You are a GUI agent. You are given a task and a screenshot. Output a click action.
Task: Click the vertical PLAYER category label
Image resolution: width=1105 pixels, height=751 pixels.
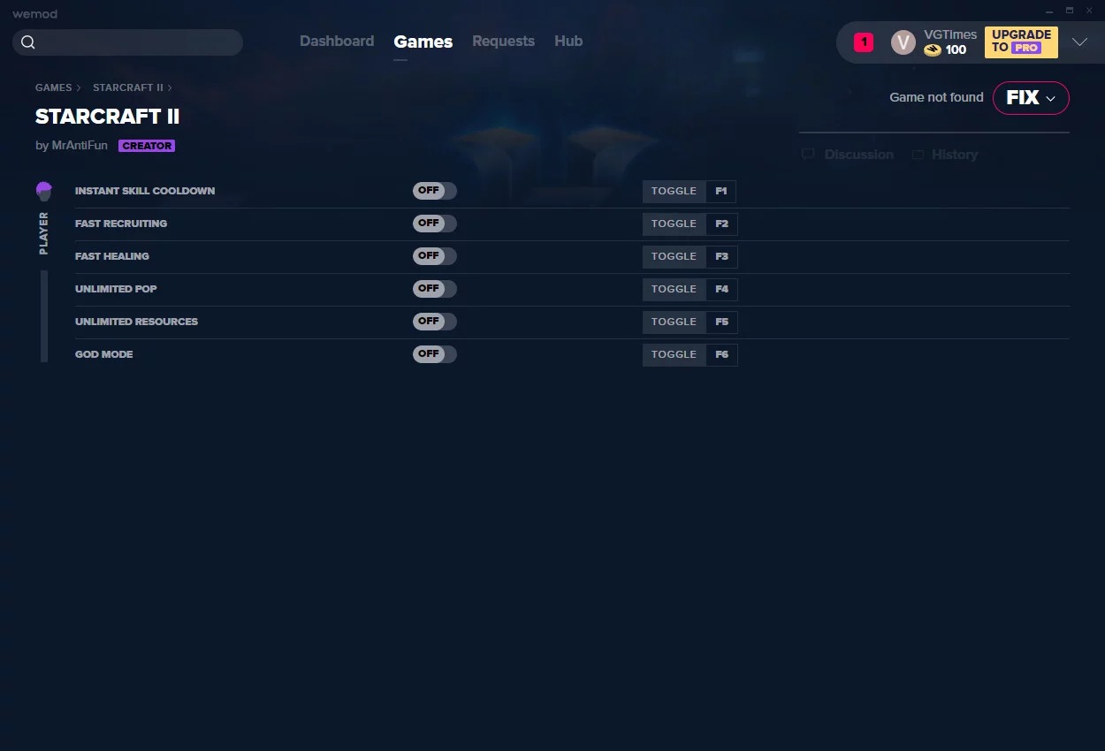click(x=44, y=233)
